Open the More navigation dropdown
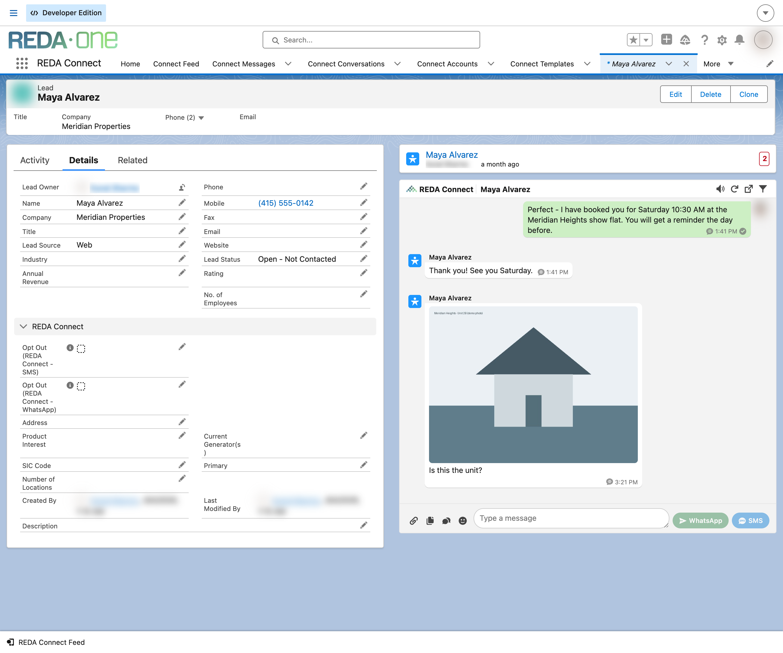 pyautogui.click(x=719, y=64)
